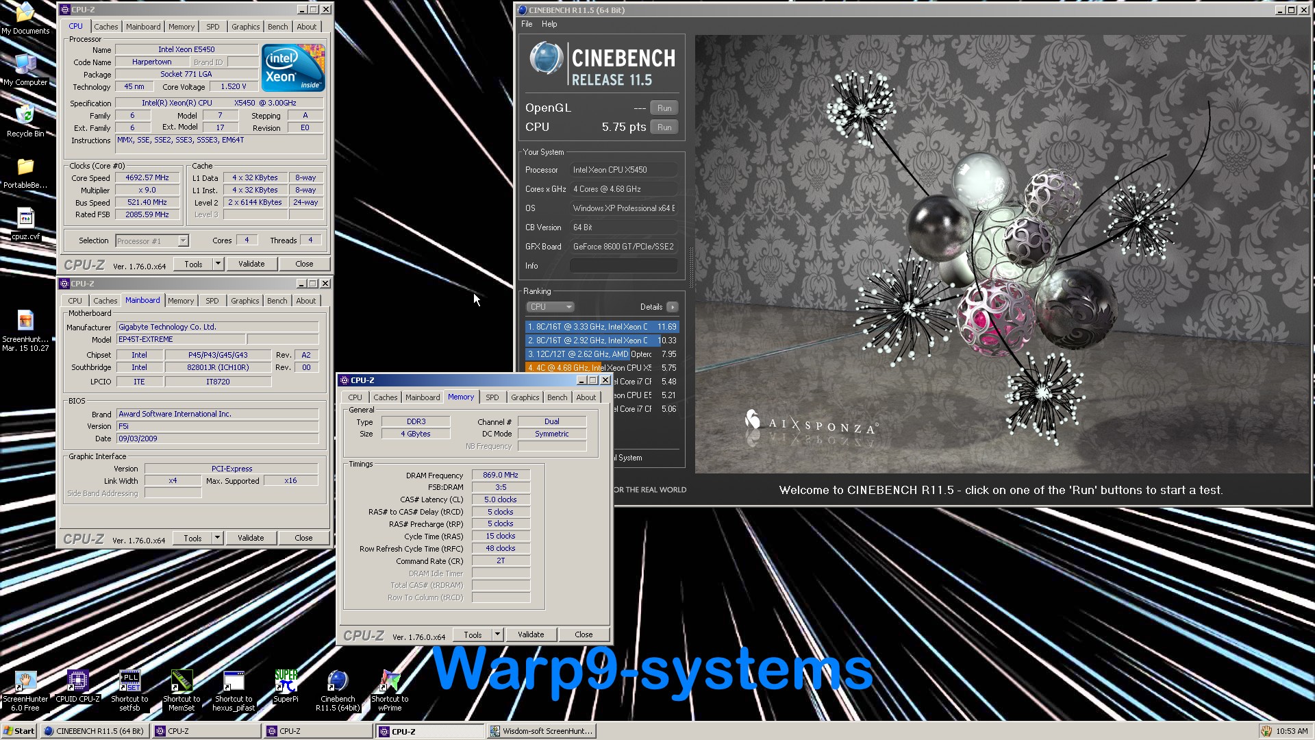Launch Cinebench R11.5 (64bit) desktop icon
Image resolution: width=1315 pixels, height=740 pixels.
[x=338, y=691]
